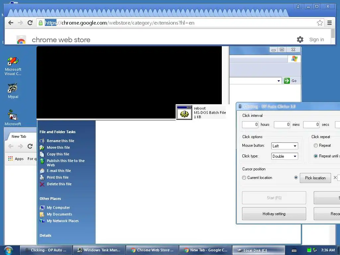Viewport: 340px width, 255px height.
Task: Click the Details section header
Action: [x=45, y=235]
